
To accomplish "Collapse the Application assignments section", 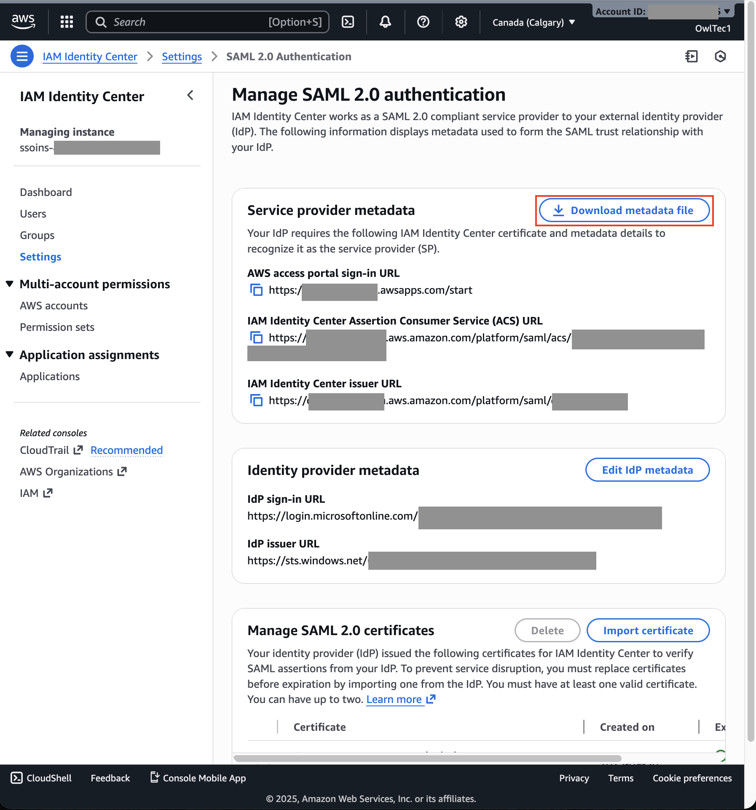I will click(10, 354).
